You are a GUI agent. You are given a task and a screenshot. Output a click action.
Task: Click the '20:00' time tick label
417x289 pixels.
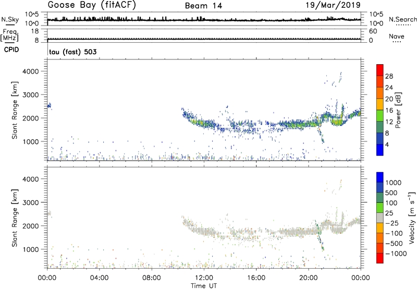(x=309, y=278)
